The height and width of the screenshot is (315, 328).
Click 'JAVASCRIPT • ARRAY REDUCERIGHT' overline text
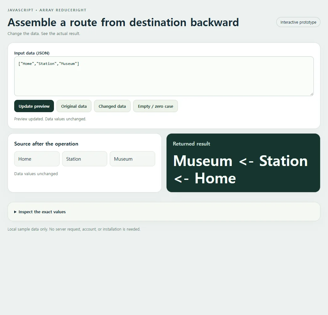pyautogui.click(x=47, y=10)
